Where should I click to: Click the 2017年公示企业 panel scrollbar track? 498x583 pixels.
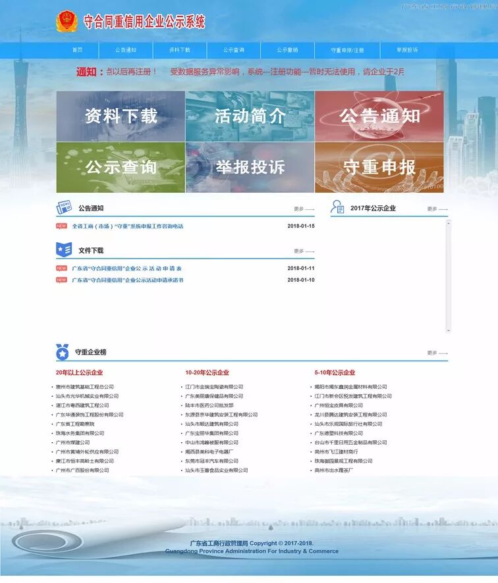click(449, 276)
